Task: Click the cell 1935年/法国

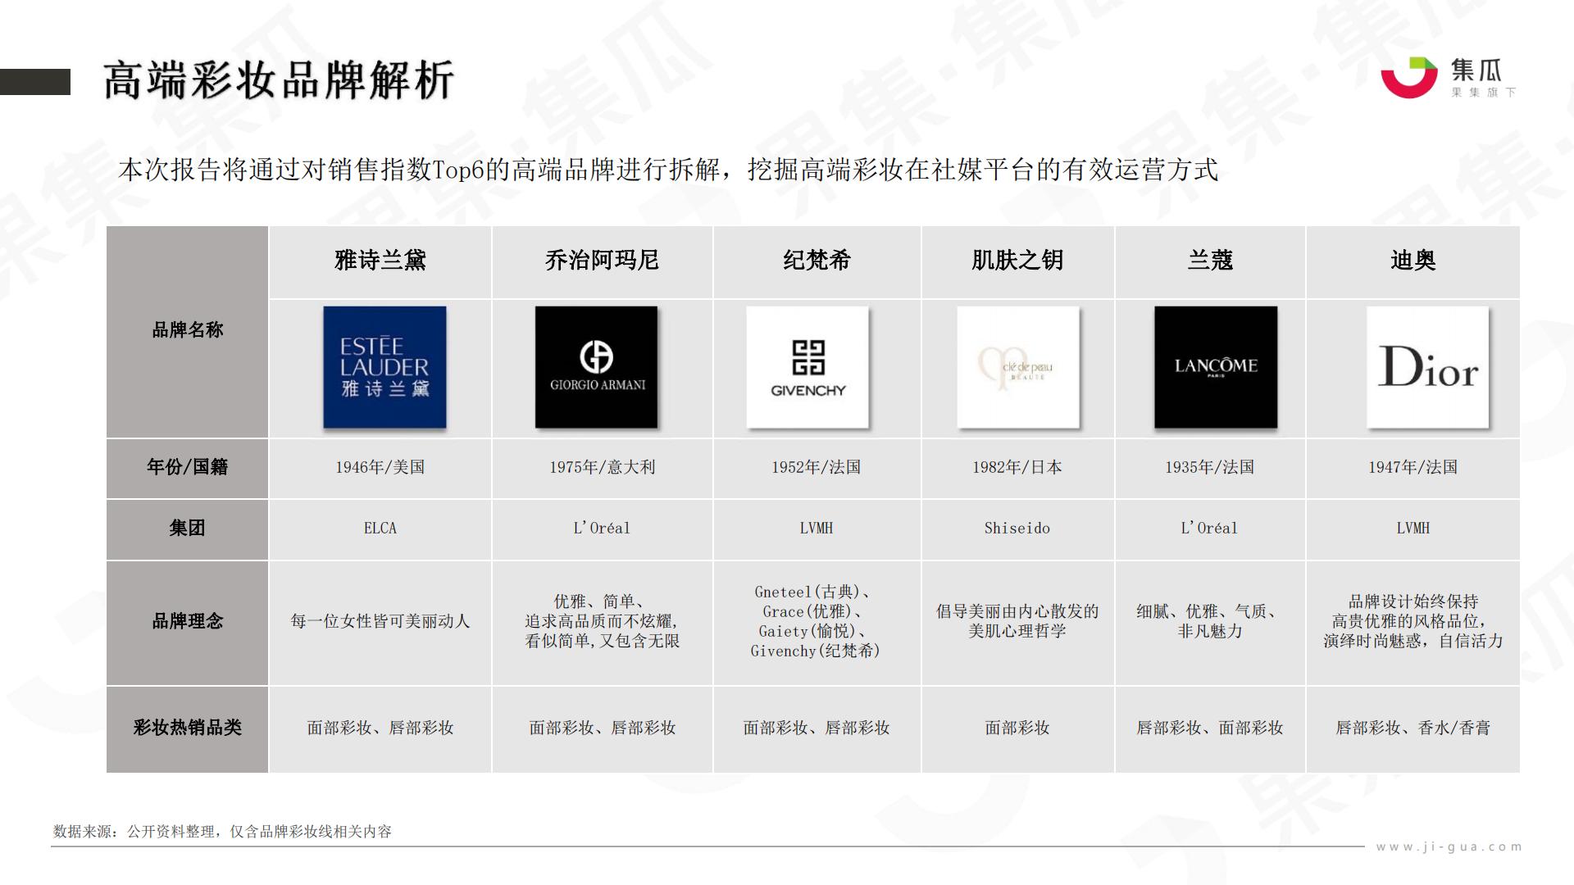Action: pos(1210,467)
